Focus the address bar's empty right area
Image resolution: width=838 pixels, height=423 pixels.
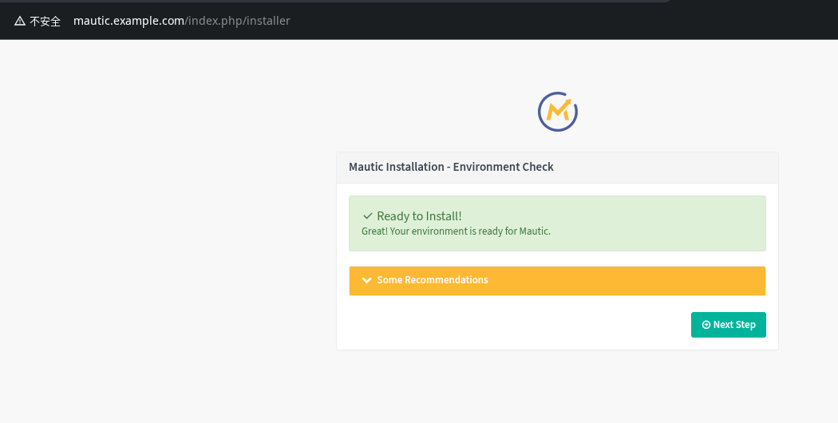[559, 21]
